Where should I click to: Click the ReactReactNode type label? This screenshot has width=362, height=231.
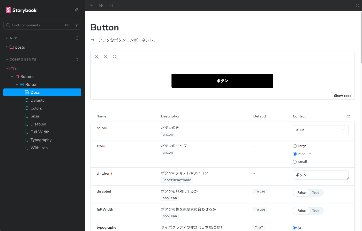pos(177,180)
